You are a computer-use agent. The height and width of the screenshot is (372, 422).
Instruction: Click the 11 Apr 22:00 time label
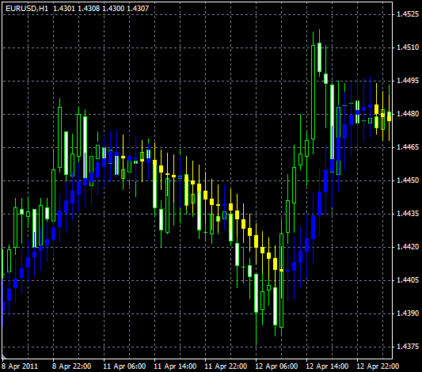[x=226, y=366]
